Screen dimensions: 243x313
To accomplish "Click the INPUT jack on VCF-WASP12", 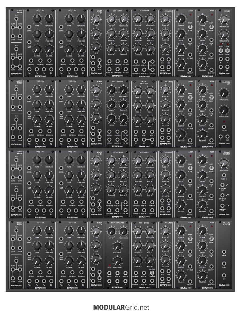I will click(110, 273).
